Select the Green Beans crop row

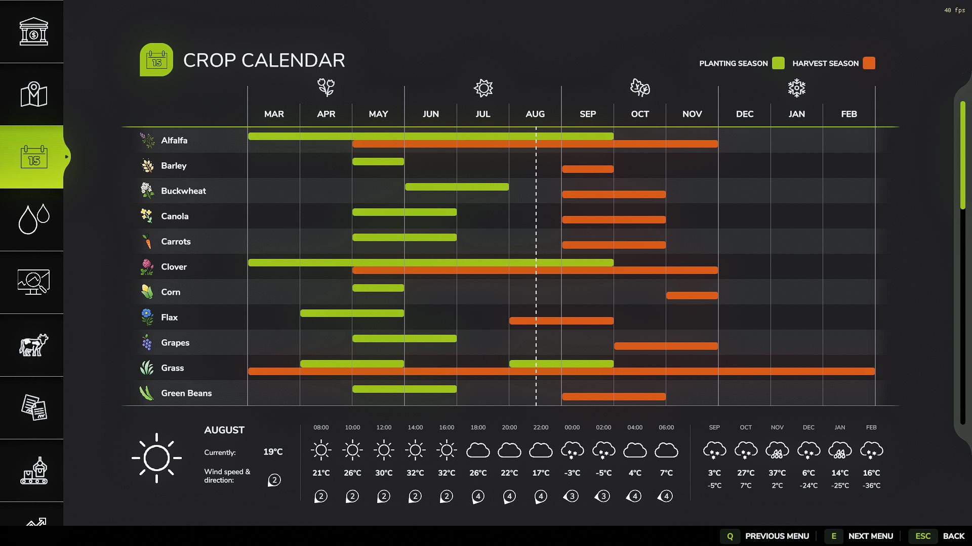(x=186, y=393)
